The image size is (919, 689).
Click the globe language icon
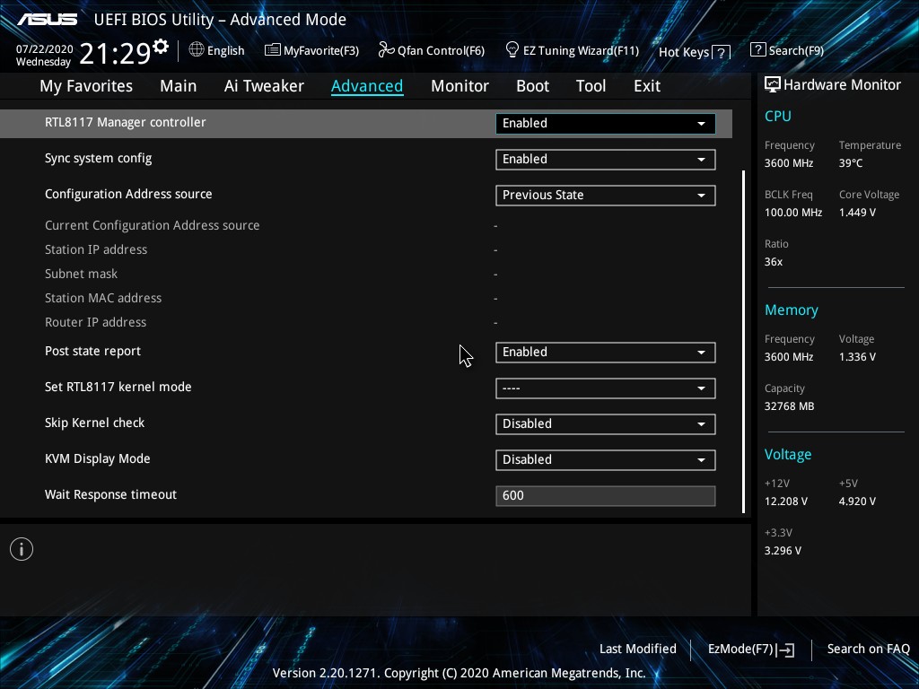point(197,50)
